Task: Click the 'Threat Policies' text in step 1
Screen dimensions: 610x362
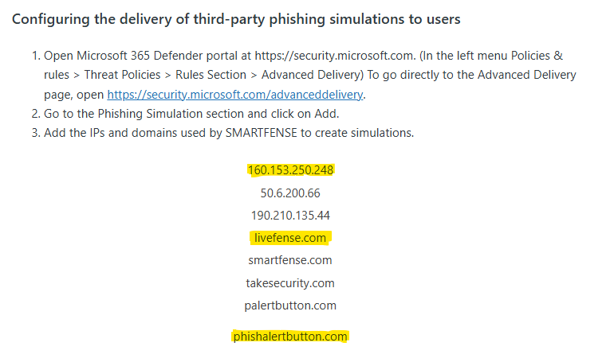Action: point(122,75)
